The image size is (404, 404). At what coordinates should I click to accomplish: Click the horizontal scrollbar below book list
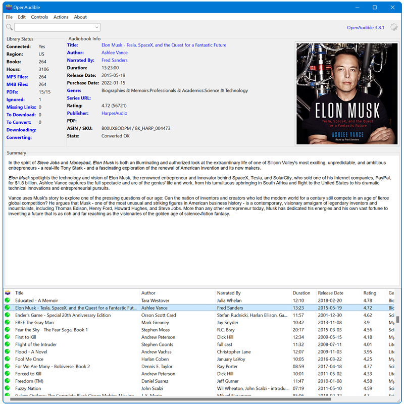171,399
